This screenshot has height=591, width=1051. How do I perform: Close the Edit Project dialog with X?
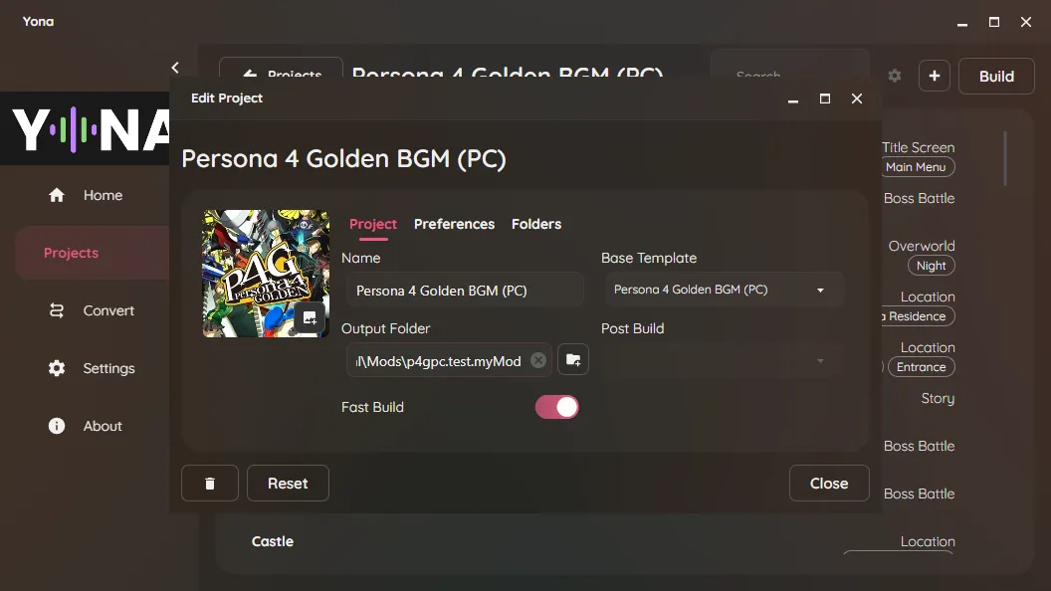coord(857,98)
